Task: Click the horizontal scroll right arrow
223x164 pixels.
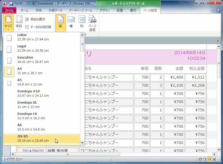Action: pyautogui.click(x=214, y=154)
